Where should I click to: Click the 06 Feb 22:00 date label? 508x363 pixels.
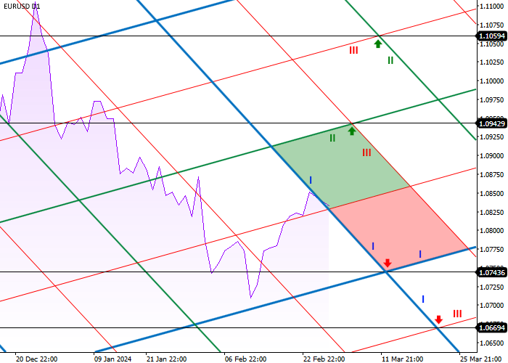click(245, 359)
